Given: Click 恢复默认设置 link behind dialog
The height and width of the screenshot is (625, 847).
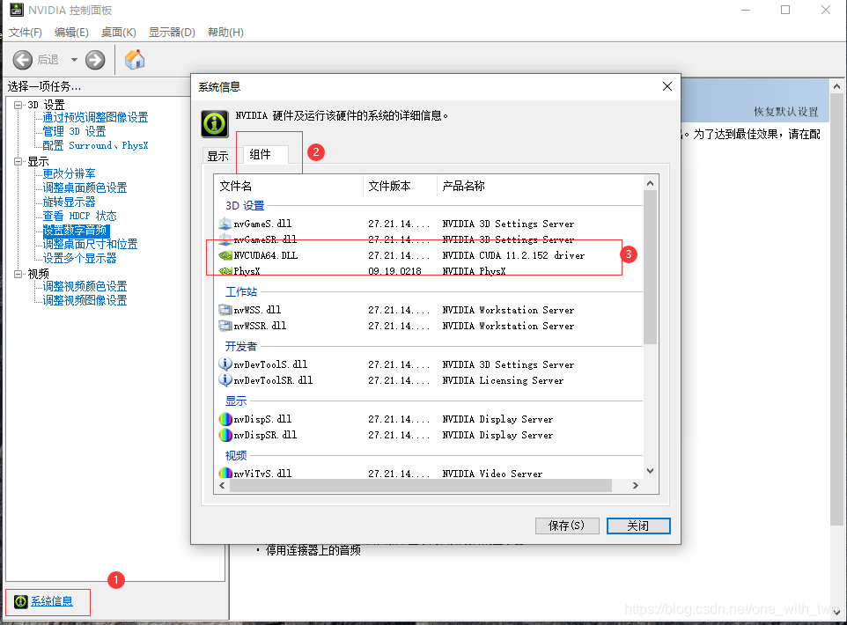Looking at the screenshot, I should 786,112.
